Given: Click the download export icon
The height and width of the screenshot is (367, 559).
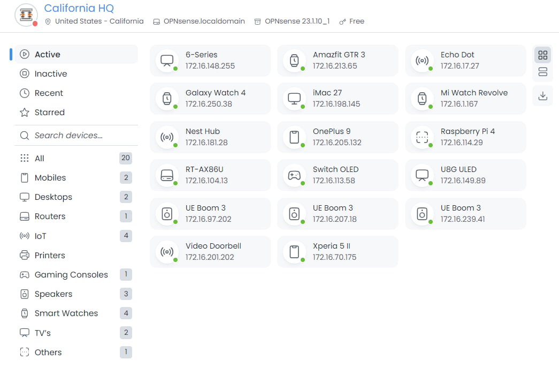Looking at the screenshot, I should pyautogui.click(x=542, y=95).
